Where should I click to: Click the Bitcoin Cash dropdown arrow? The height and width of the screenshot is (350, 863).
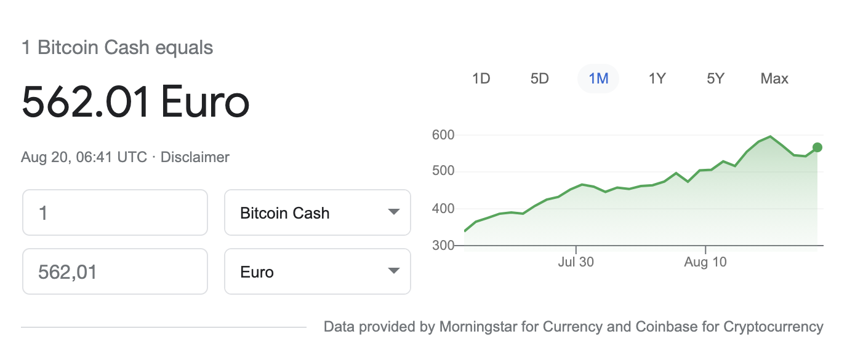pyautogui.click(x=394, y=212)
